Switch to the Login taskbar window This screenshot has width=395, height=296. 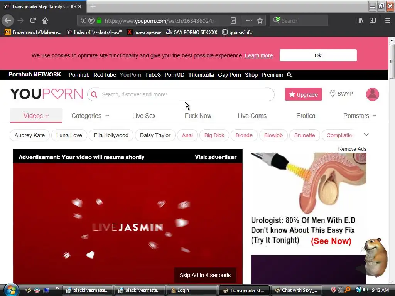click(191, 290)
